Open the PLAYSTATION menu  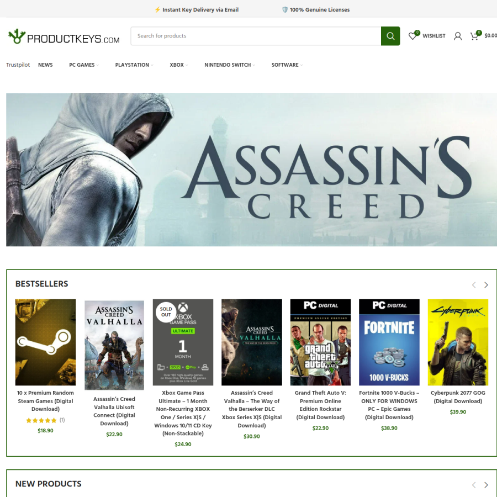132,65
